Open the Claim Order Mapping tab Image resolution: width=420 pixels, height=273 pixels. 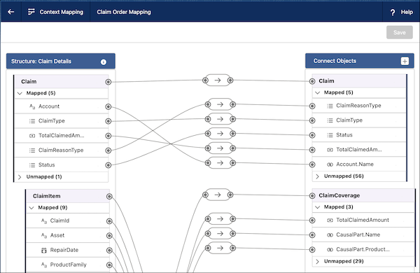[124, 12]
